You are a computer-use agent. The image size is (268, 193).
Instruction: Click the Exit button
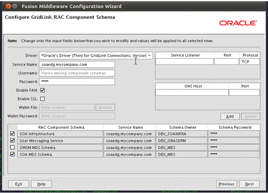coord(18,184)
